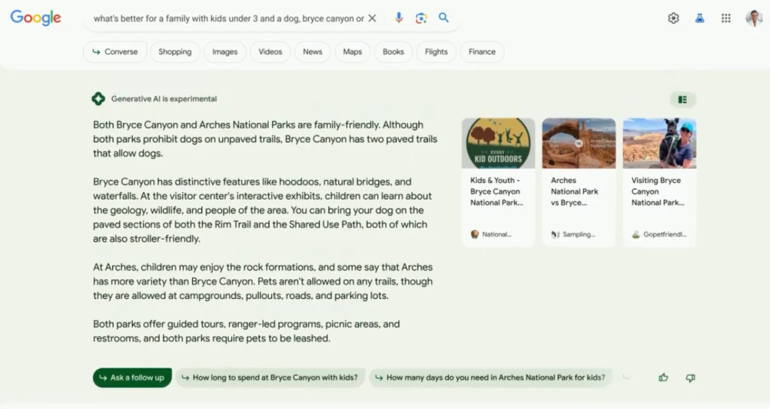This screenshot has width=770, height=409.
Task: Select the Converse filter chip
Action: pos(115,52)
